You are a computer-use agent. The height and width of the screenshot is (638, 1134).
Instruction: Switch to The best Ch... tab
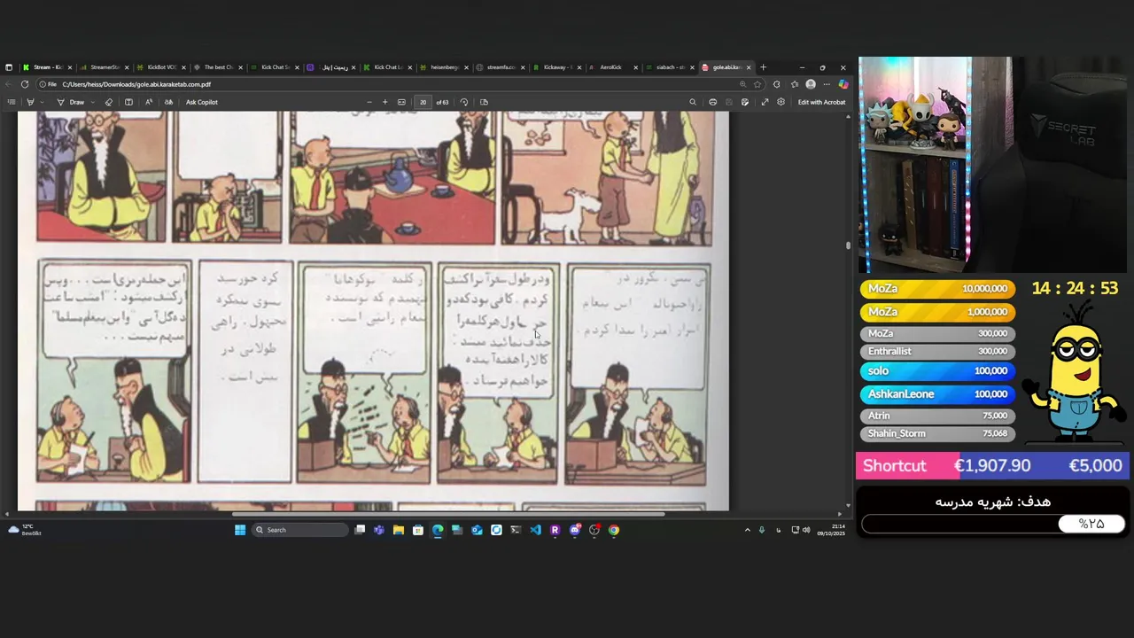pos(217,67)
